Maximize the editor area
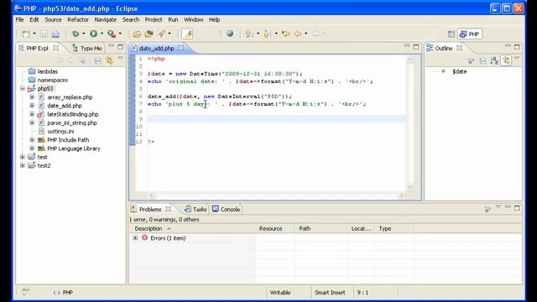Image resolution: width=537 pixels, height=302 pixels. point(416,47)
